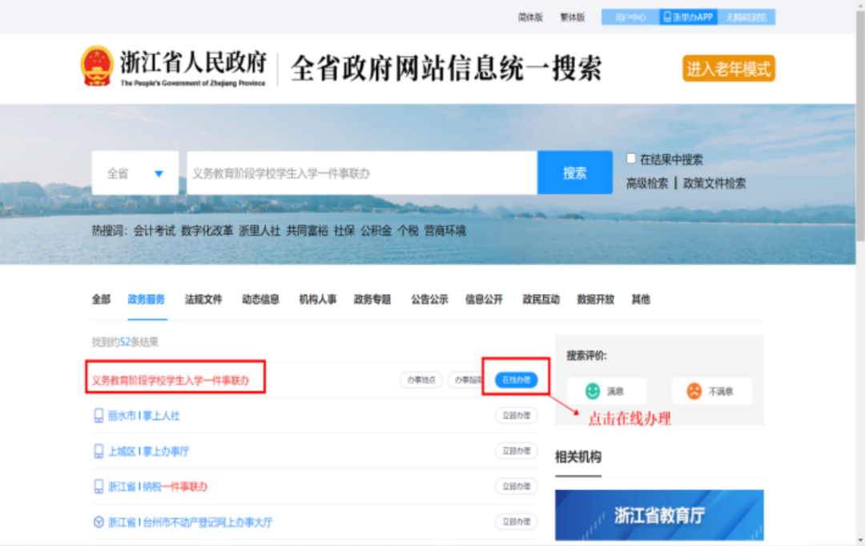Screen dimensions: 865x546
Task: Click the globe icon beside 台州市不动产登记
Action: coord(100,521)
